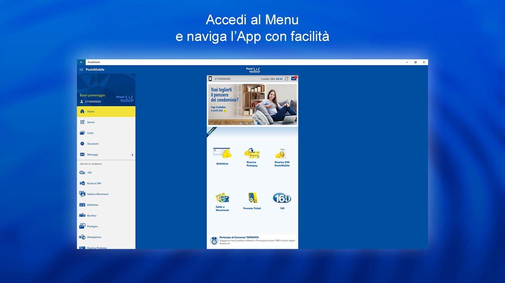Minimize the PosteMobile window
505x283 pixels.
406,62
